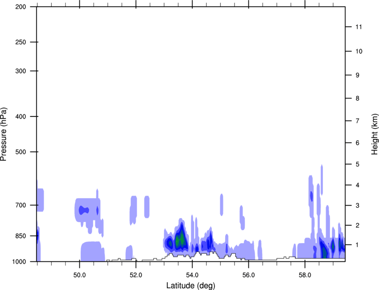
Task: Select the 500 pressure tick label
Action: (21, 152)
